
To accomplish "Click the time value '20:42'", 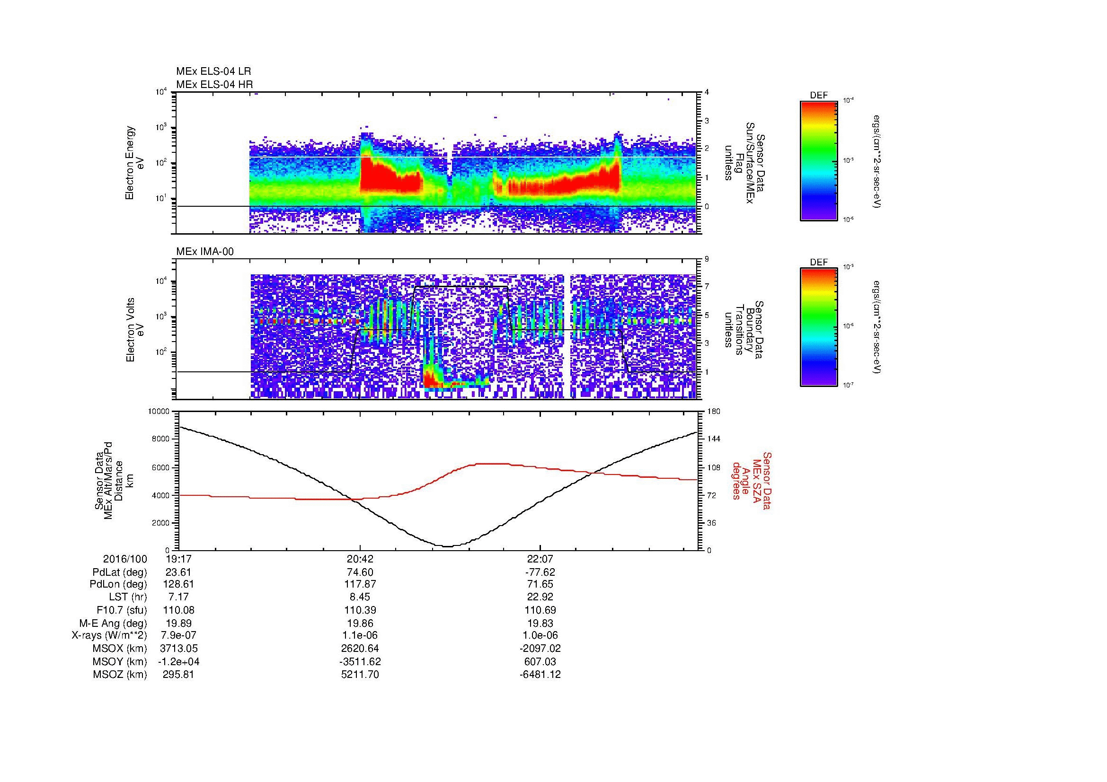I will point(360,559).
